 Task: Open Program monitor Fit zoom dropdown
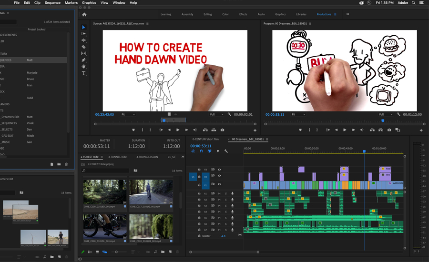(x=298, y=114)
